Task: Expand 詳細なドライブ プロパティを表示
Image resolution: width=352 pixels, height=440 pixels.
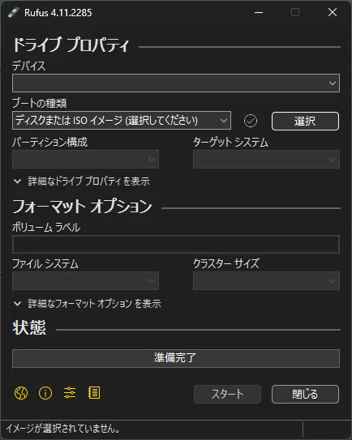Action: (x=81, y=182)
